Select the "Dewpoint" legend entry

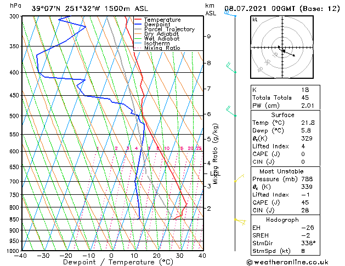pyautogui.click(x=157, y=25)
